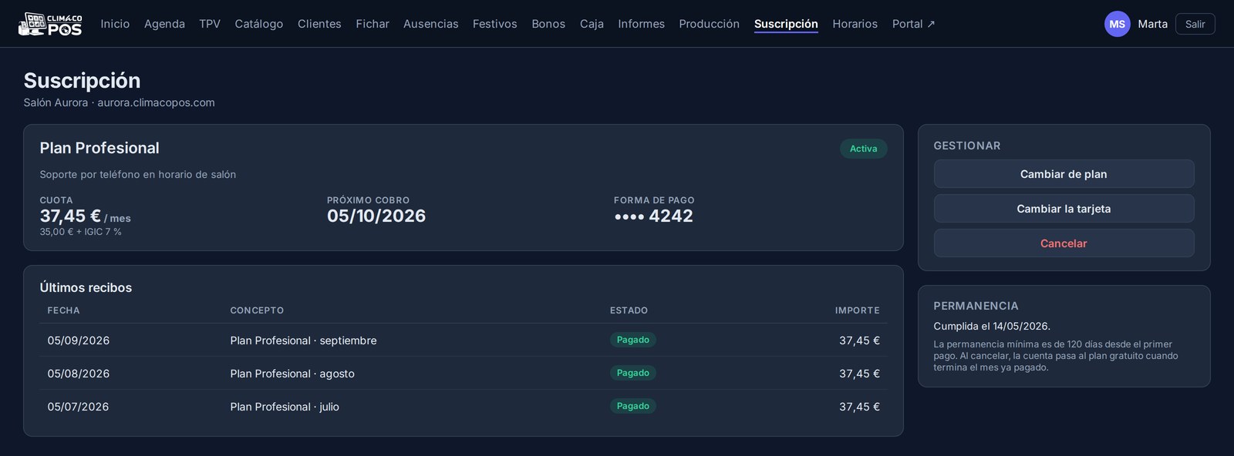Click the red Cancelar button
This screenshot has width=1234, height=456.
click(x=1064, y=243)
